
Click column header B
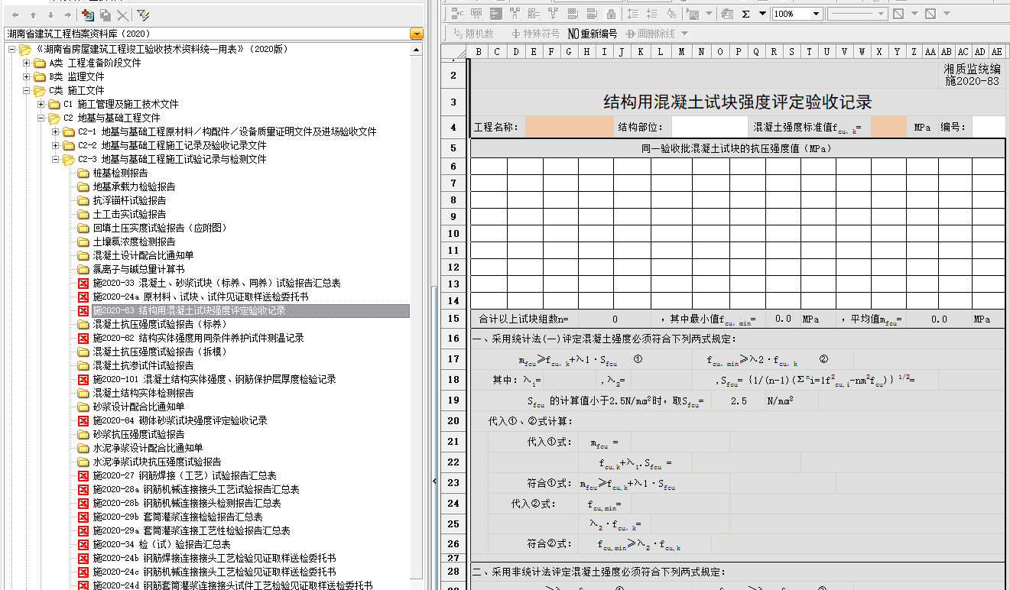point(479,52)
